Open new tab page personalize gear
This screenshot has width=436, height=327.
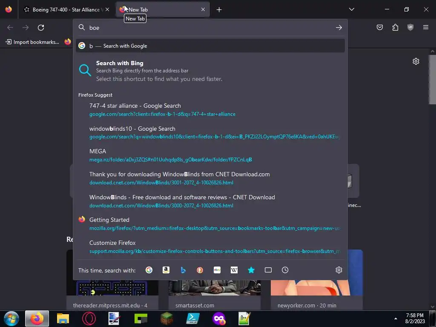[416, 61]
